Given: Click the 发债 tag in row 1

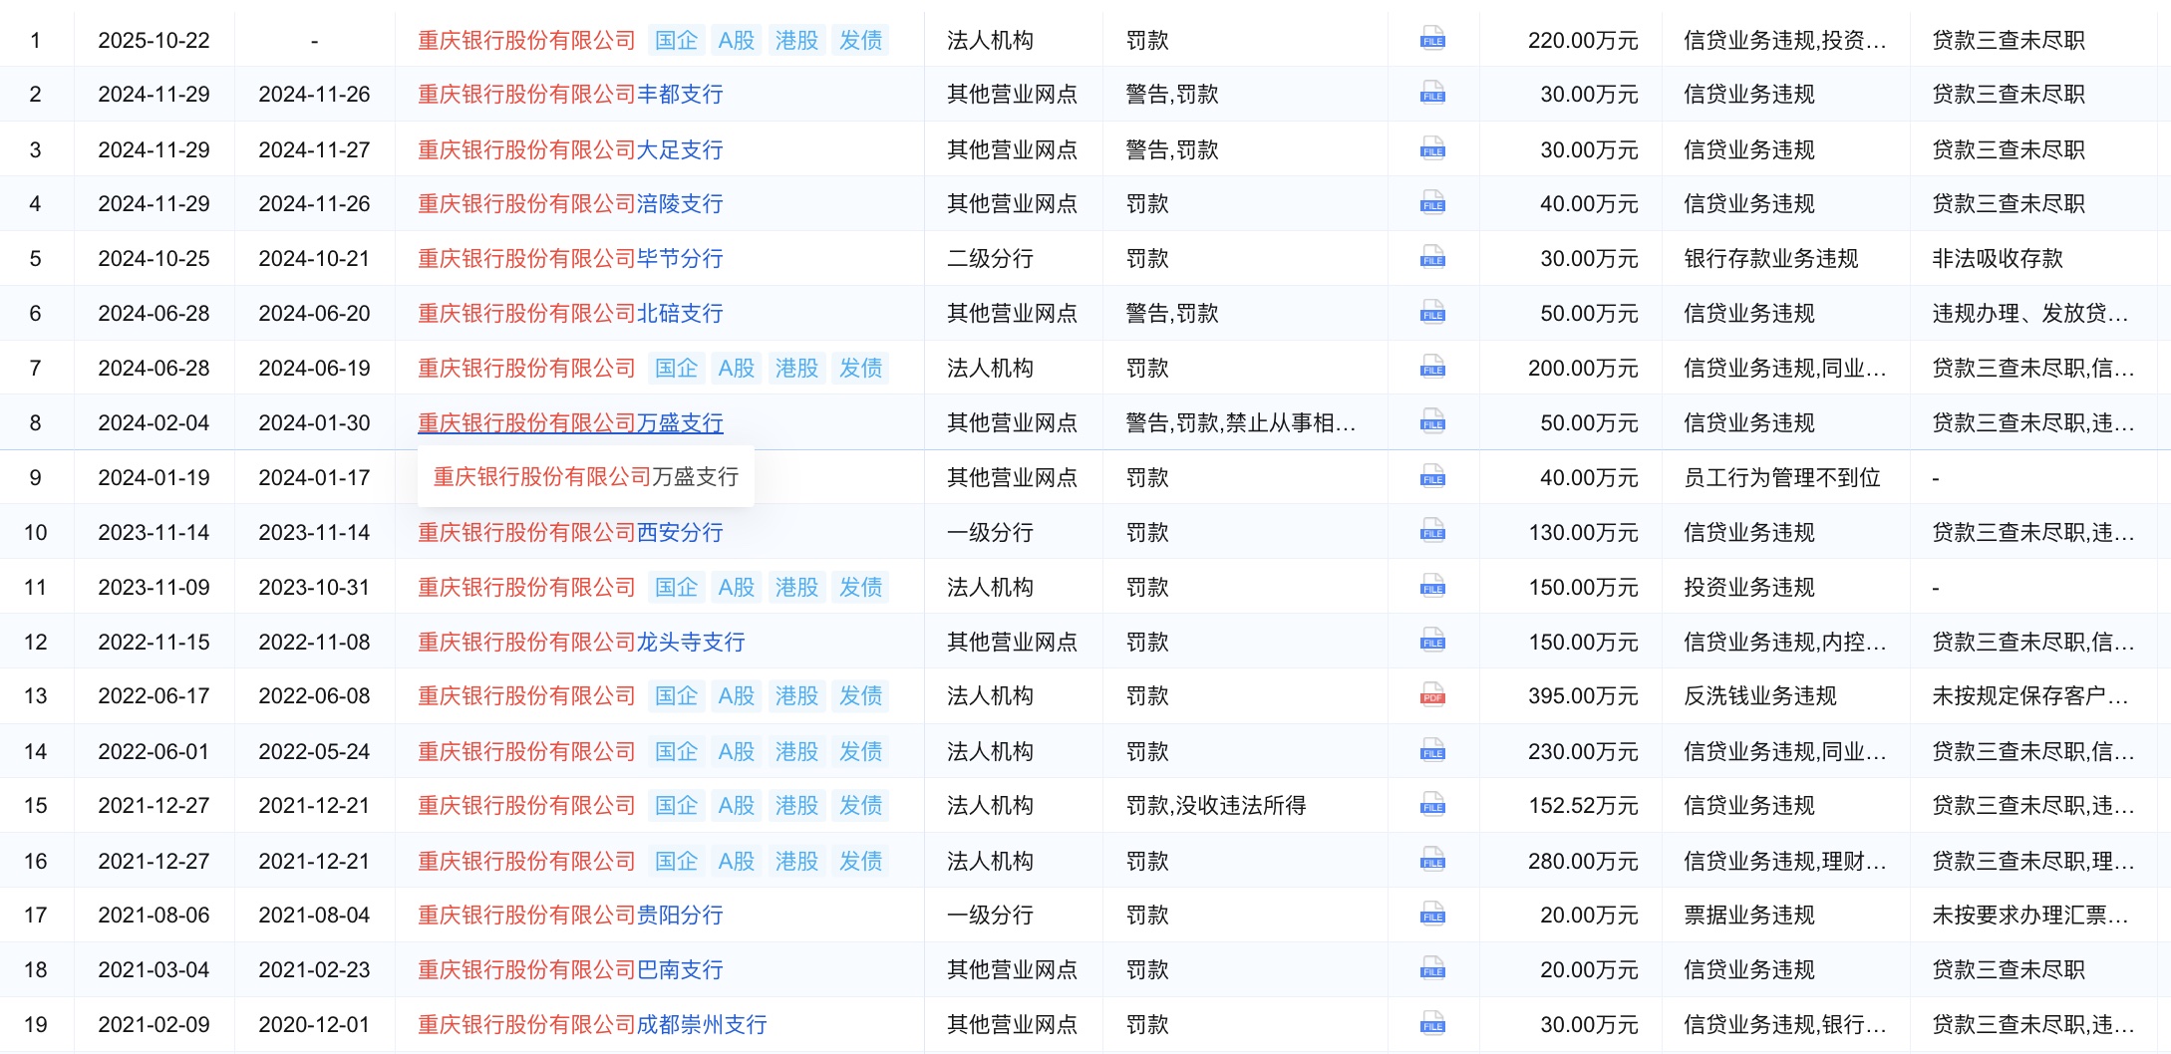Looking at the screenshot, I should coord(860,40).
